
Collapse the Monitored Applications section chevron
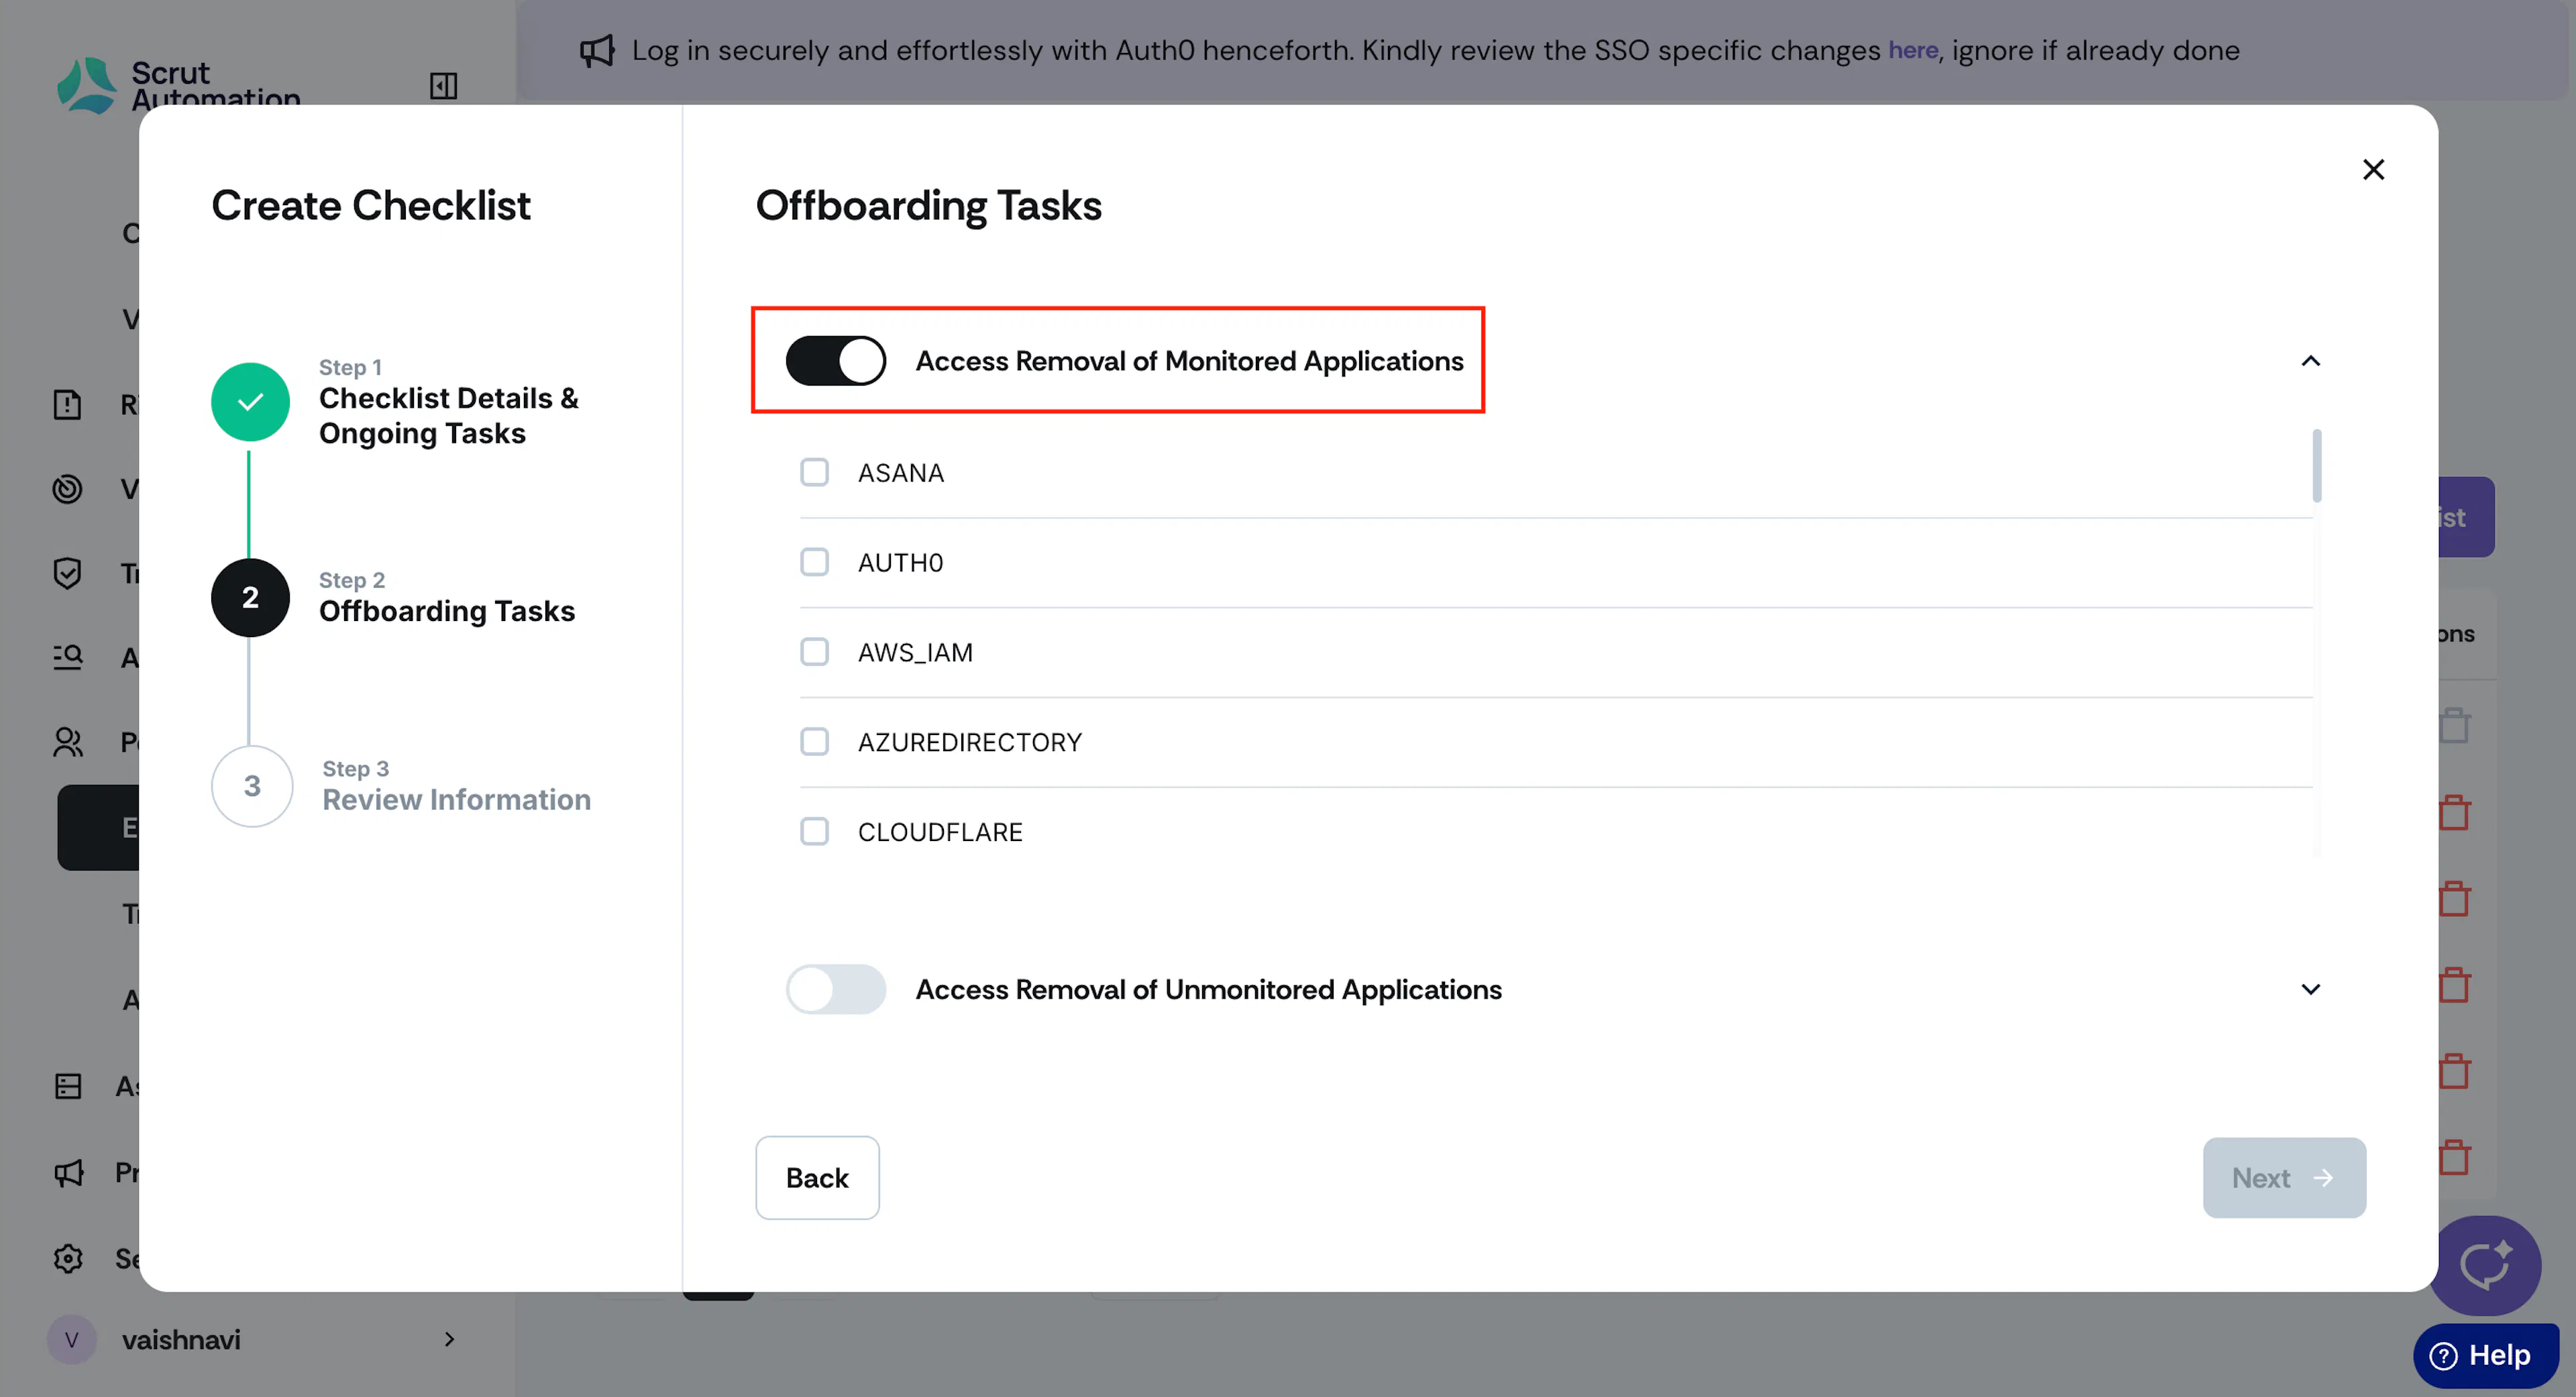pyautogui.click(x=2310, y=361)
